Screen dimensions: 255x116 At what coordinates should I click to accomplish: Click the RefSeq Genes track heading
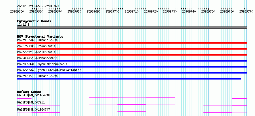tap(29, 92)
